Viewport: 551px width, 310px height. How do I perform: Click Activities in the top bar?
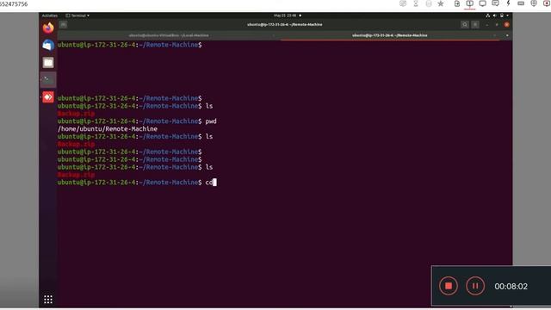pos(50,15)
